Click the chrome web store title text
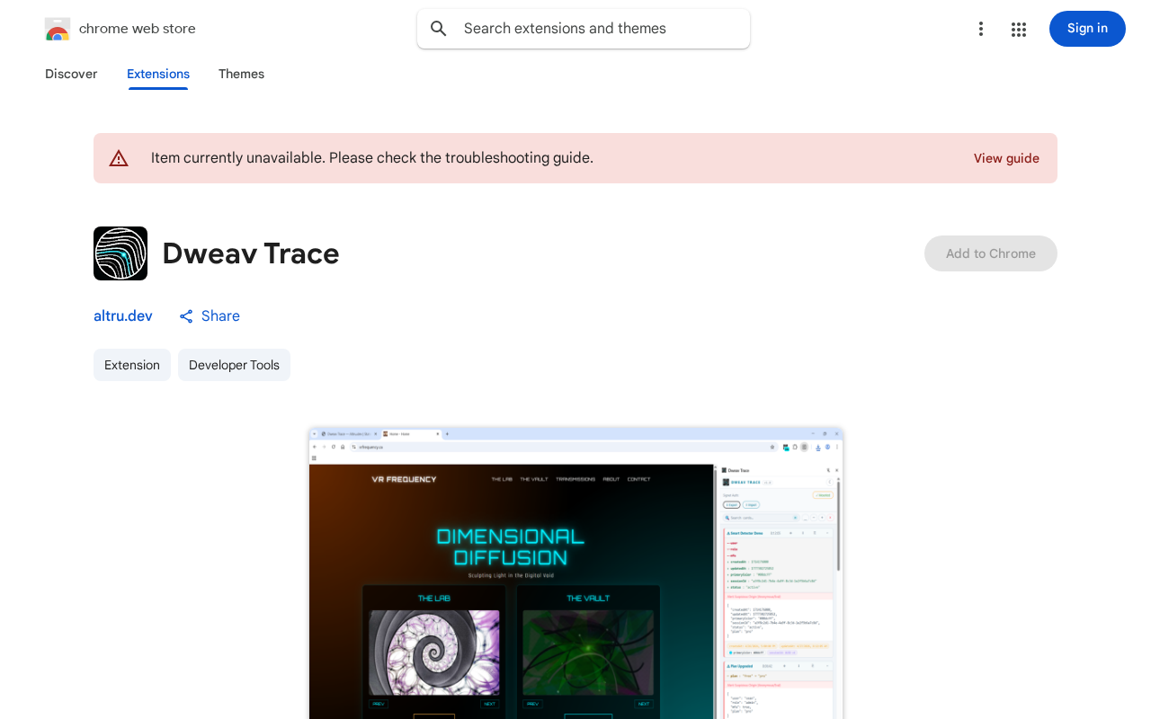The image size is (1151, 719). [x=138, y=29]
